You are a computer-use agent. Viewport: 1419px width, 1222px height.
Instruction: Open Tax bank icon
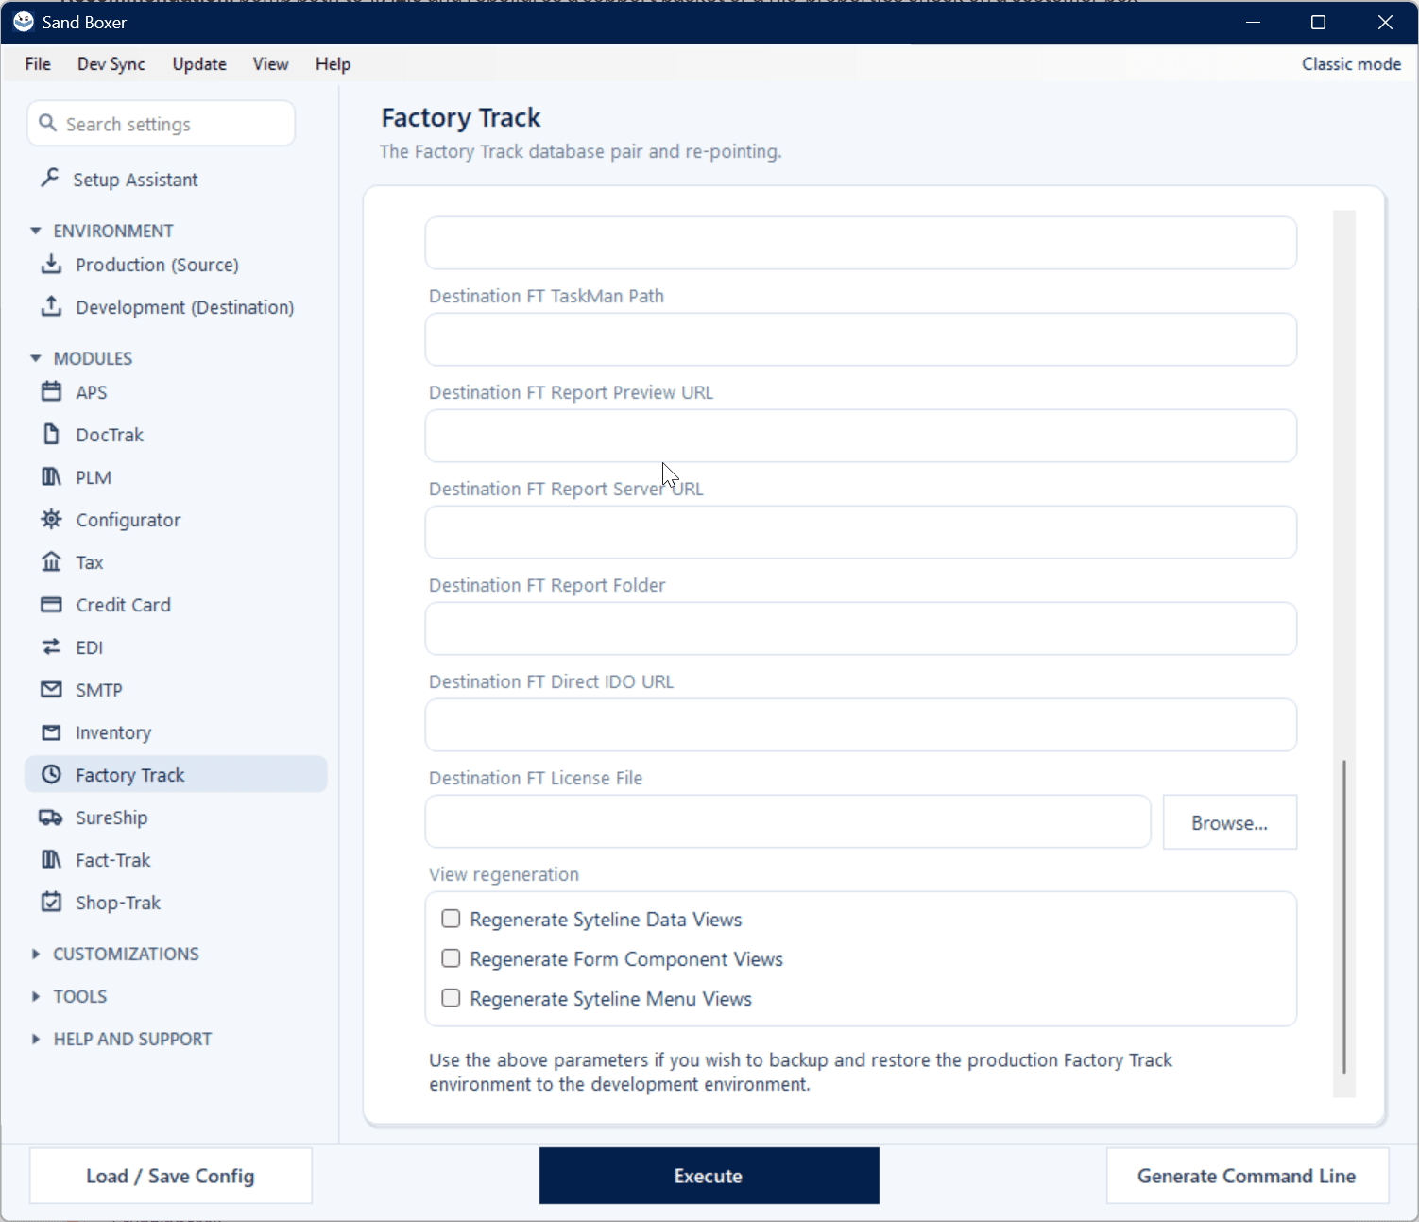tap(52, 561)
